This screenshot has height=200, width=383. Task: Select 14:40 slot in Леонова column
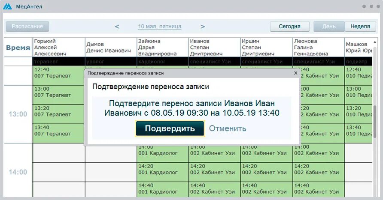coord(319,190)
